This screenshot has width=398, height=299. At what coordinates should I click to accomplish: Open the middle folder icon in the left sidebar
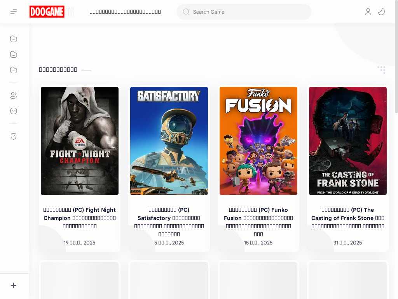[x=14, y=55]
